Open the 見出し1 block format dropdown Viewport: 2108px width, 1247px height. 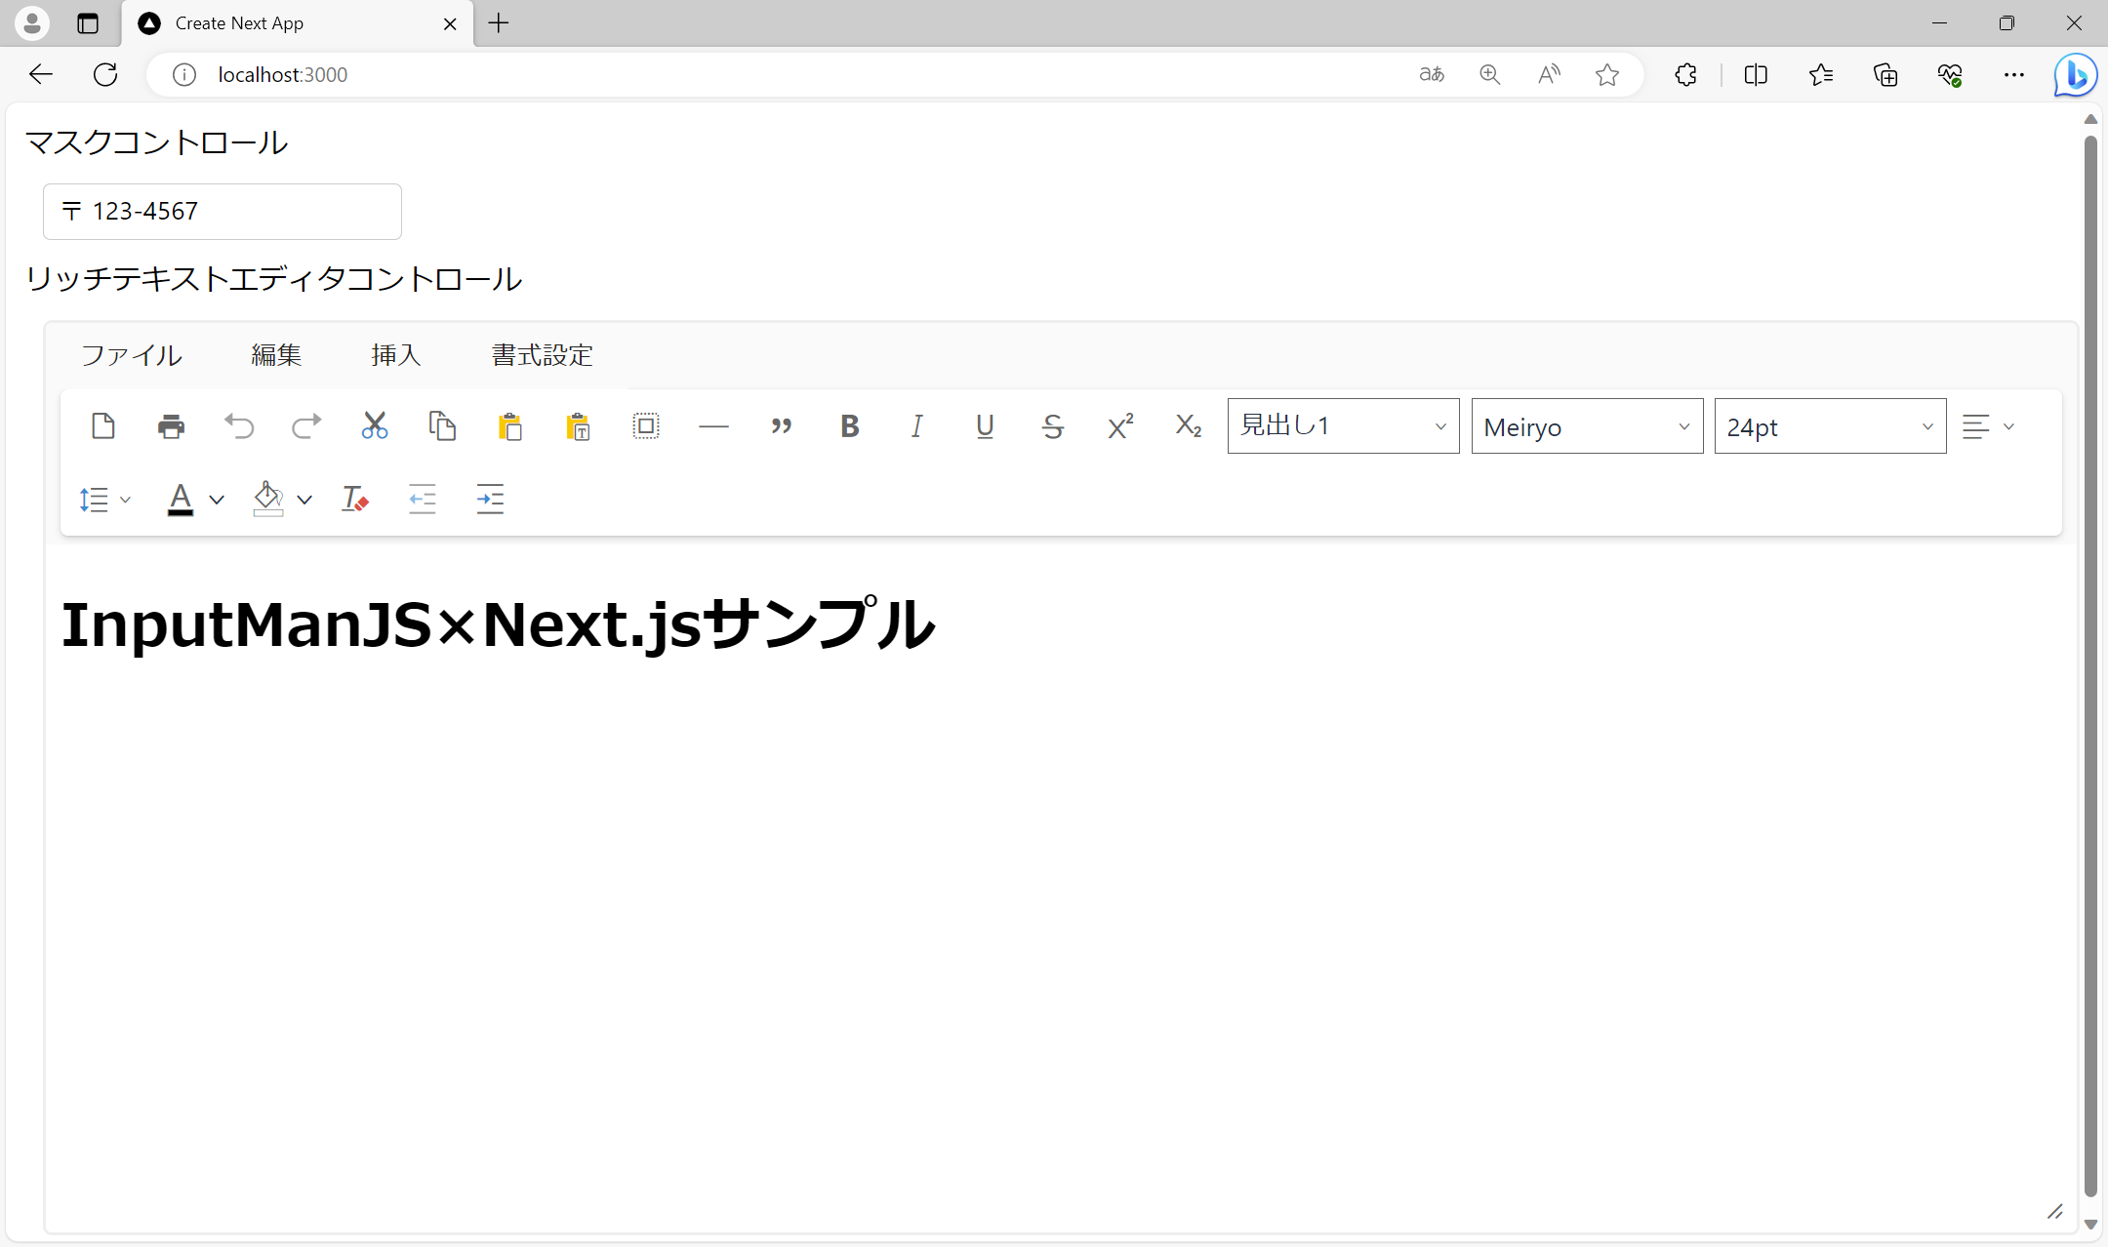click(x=1344, y=426)
